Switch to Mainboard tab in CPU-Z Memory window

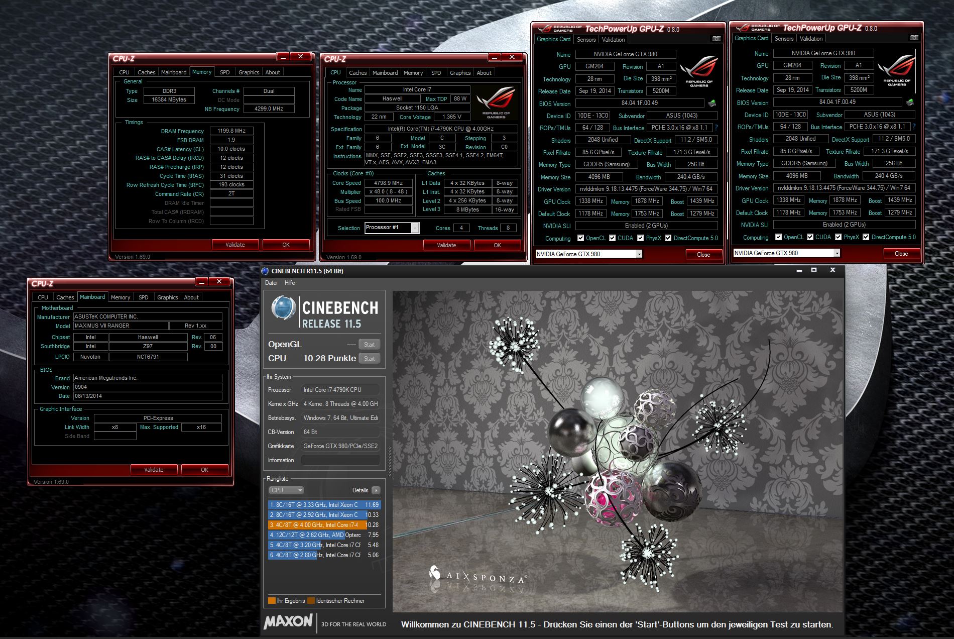click(x=174, y=72)
